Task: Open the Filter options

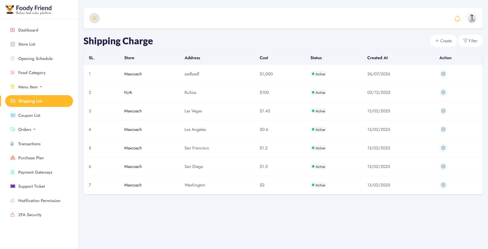Action: coord(470,41)
